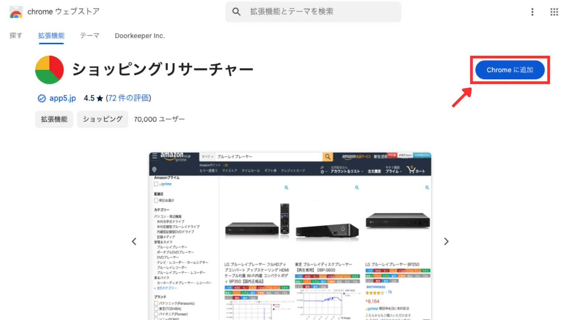Click the verified badge next to app5.jp
Image resolution: width=569 pixels, height=320 pixels.
click(42, 98)
